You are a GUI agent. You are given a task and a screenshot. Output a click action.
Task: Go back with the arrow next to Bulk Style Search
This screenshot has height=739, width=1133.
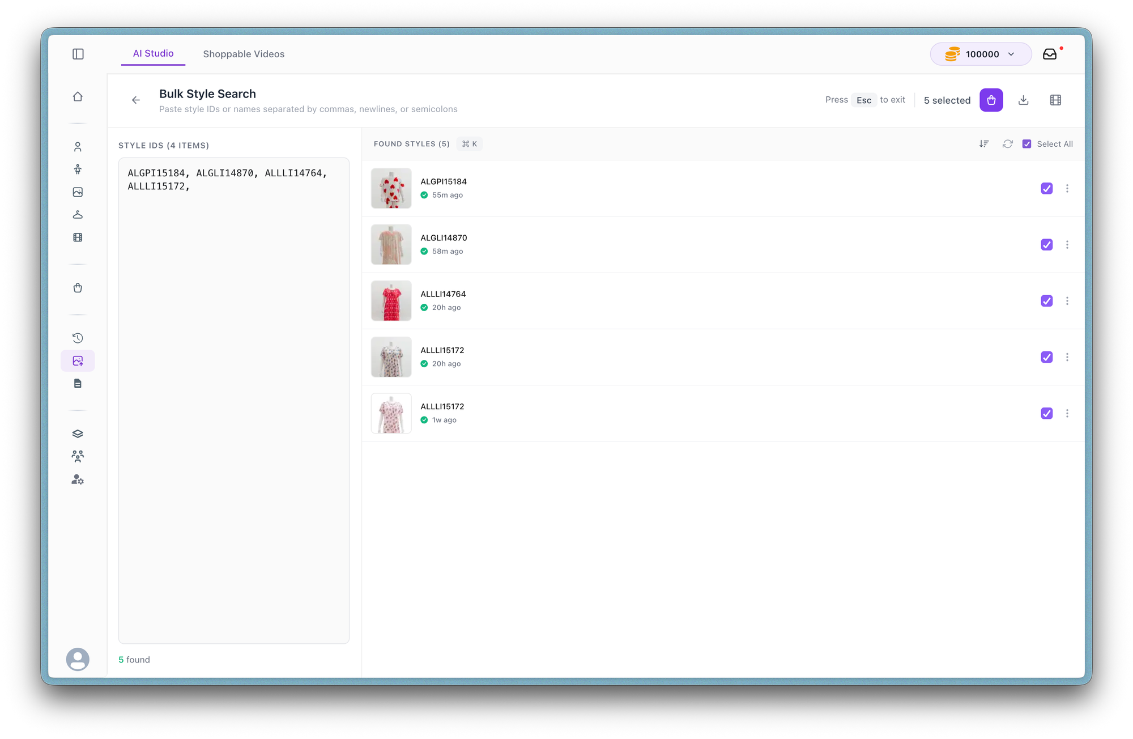(x=136, y=100)
